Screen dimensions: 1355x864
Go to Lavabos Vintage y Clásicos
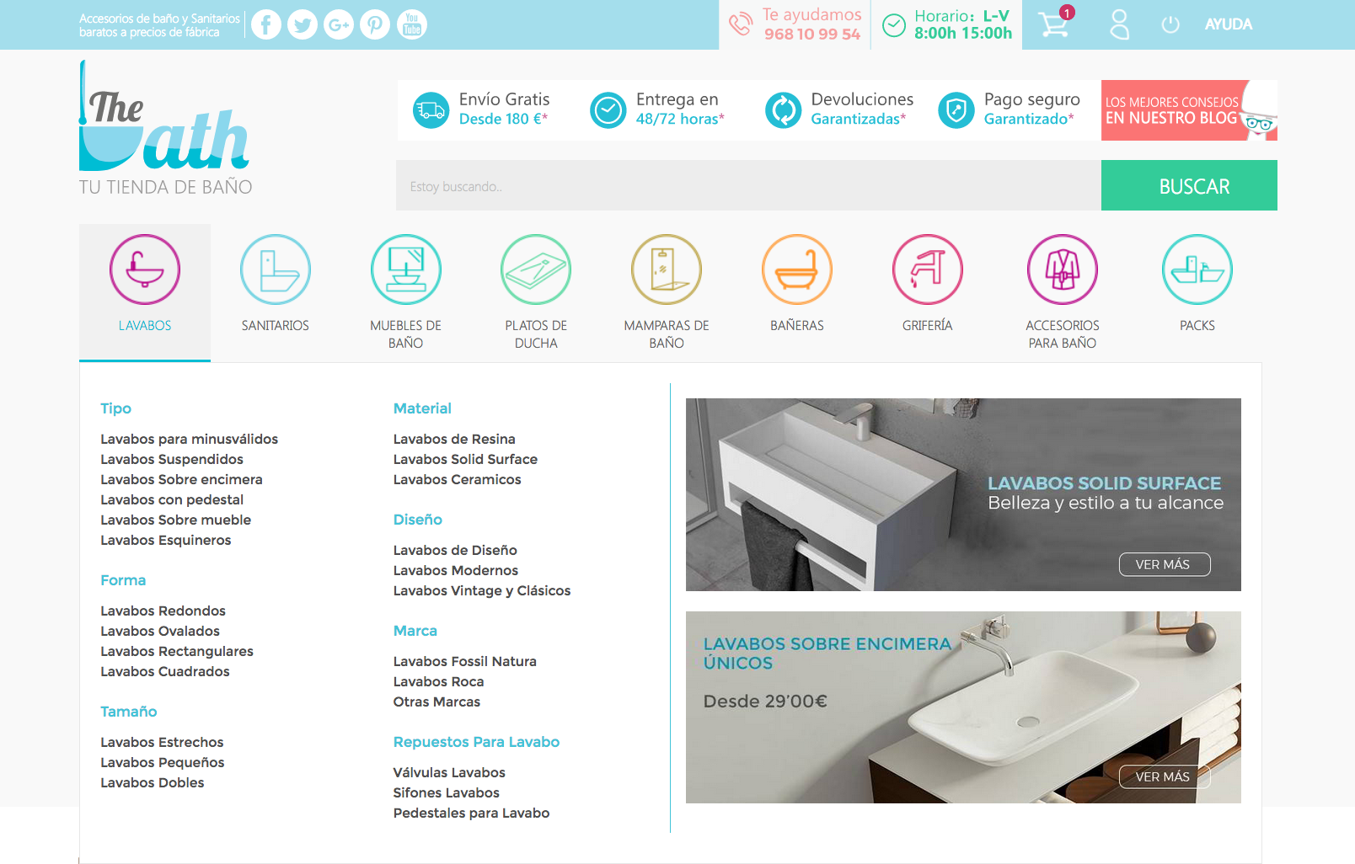481,590
